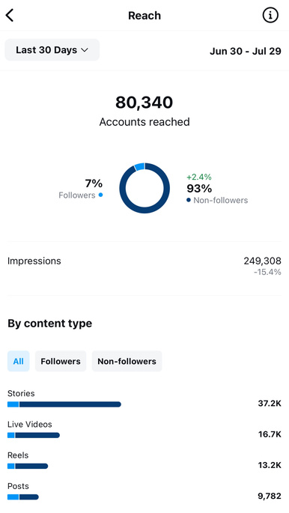The height and width of the screenshot is (513, 289).
Task: Select the All filter chip
Action: coord(18,361)
